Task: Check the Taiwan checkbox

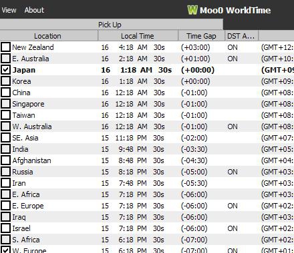Action: (x=5, y=115)
